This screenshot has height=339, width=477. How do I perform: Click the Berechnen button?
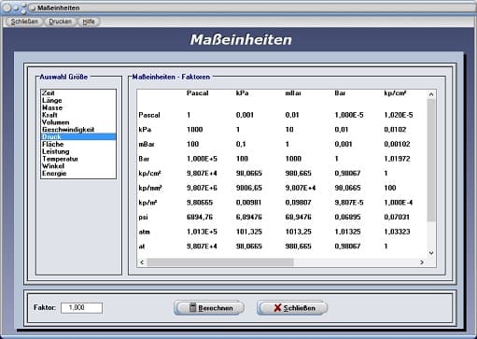[209, 308]
